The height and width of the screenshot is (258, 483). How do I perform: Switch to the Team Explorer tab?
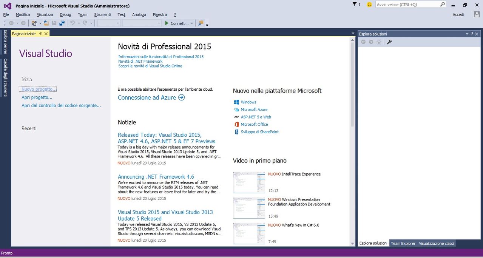tap(403, 243)
